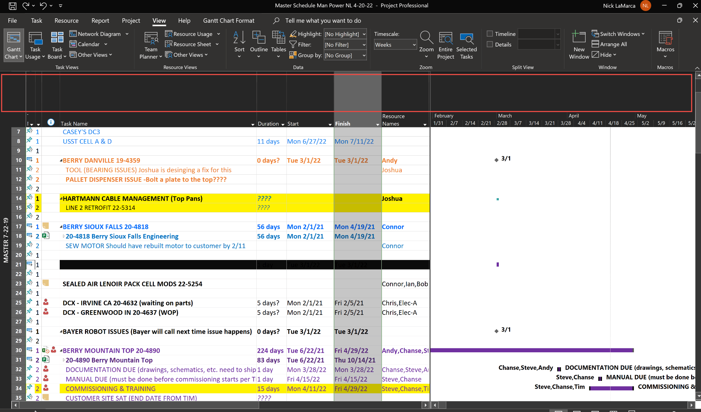Zoom to Selected Tasks
Screen dimensions: 701x412
[466, 45]
